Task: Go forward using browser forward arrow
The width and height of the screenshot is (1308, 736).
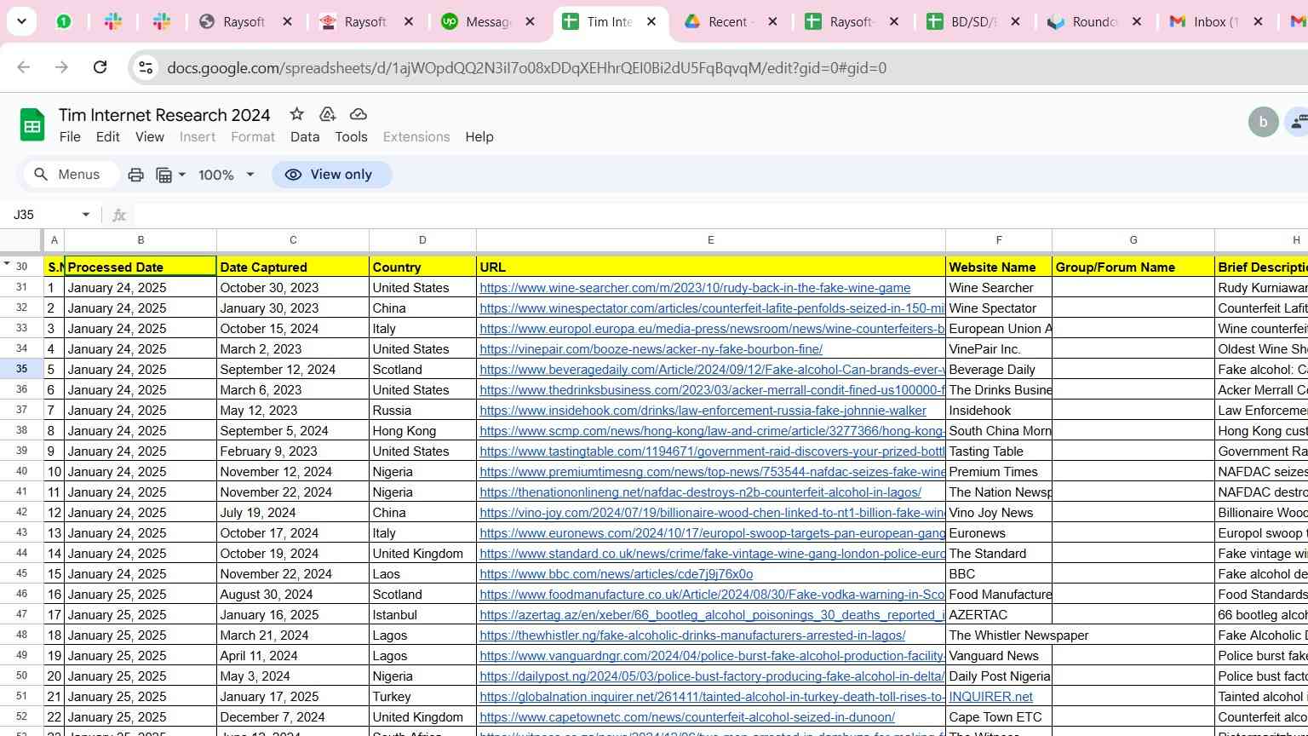Action: [61, 67]
